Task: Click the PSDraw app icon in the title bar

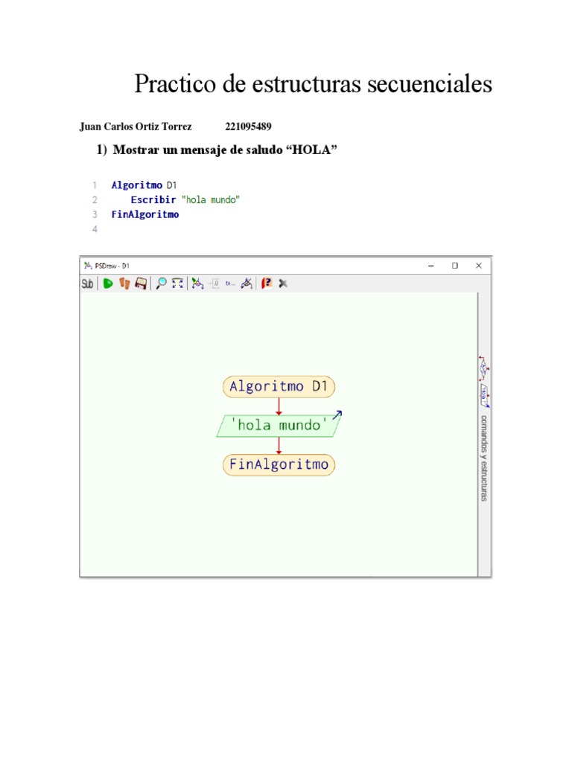Action: click(88, 266)
